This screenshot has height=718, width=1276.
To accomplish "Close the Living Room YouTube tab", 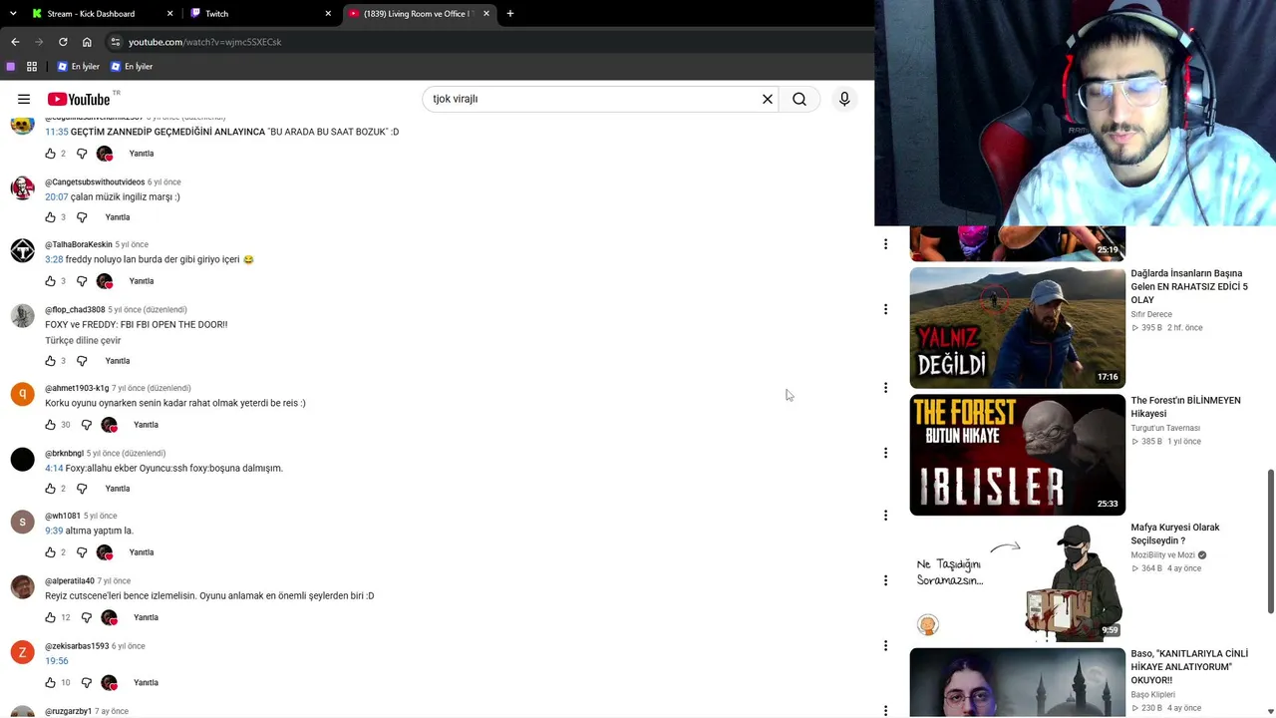I will 486,13.
